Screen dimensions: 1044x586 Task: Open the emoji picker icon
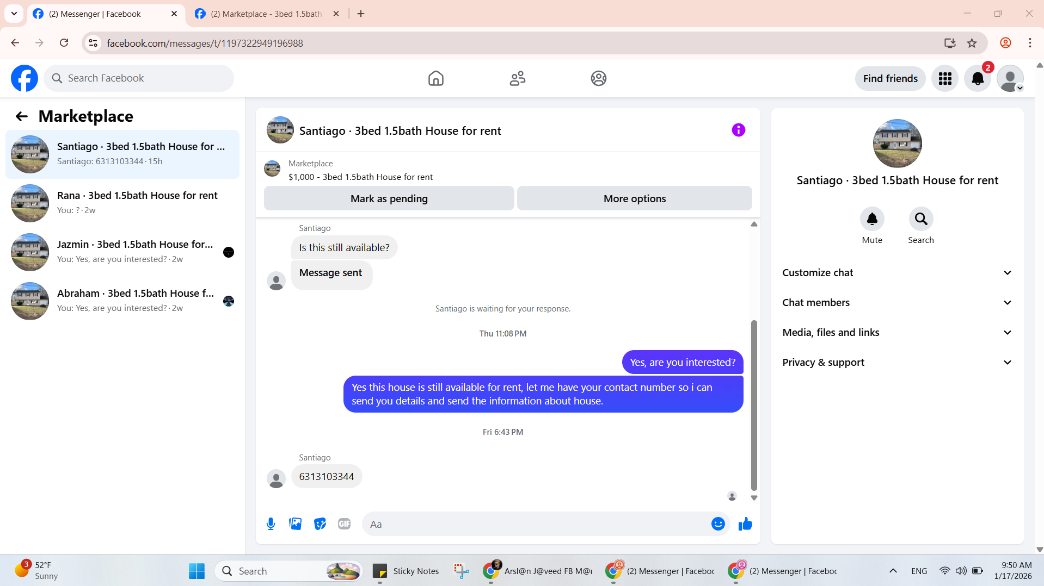(x=718, y=524)
